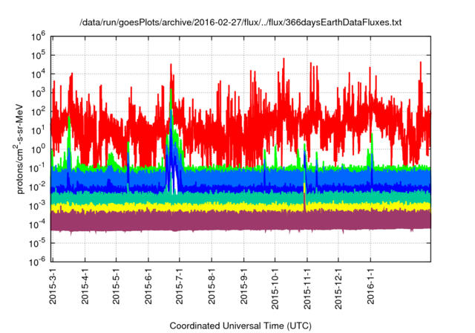This screenshot has width=475, height=333.
Task: Click the teal-green flux band
Action: tap(240, 198)
